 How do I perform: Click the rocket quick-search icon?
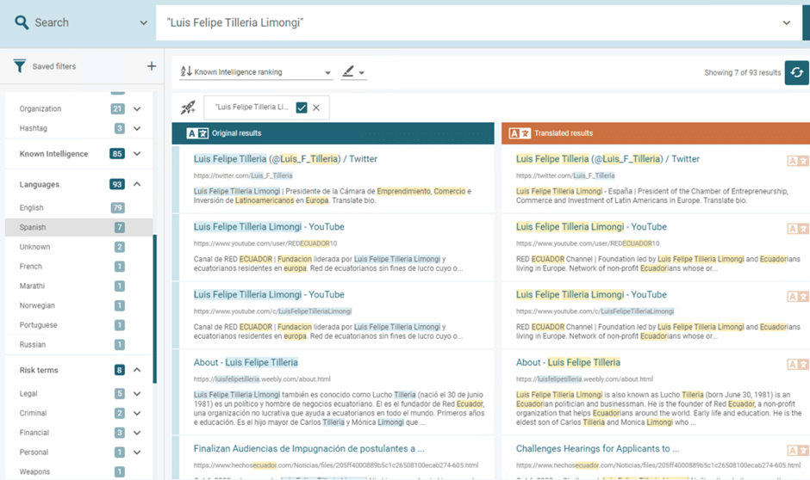(x=188, y=108)
